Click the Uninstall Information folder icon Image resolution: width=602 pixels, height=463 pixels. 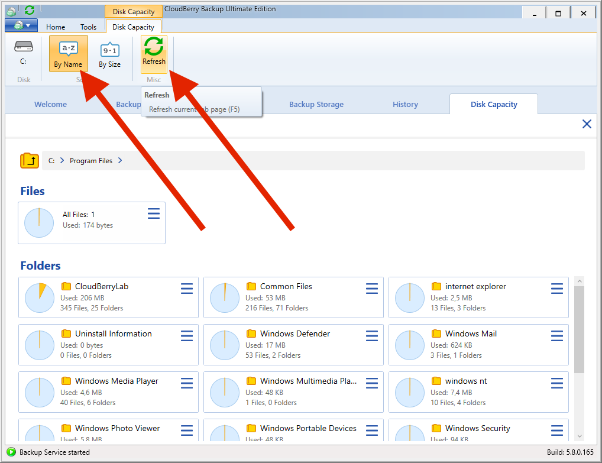click(x=66, y=334)
